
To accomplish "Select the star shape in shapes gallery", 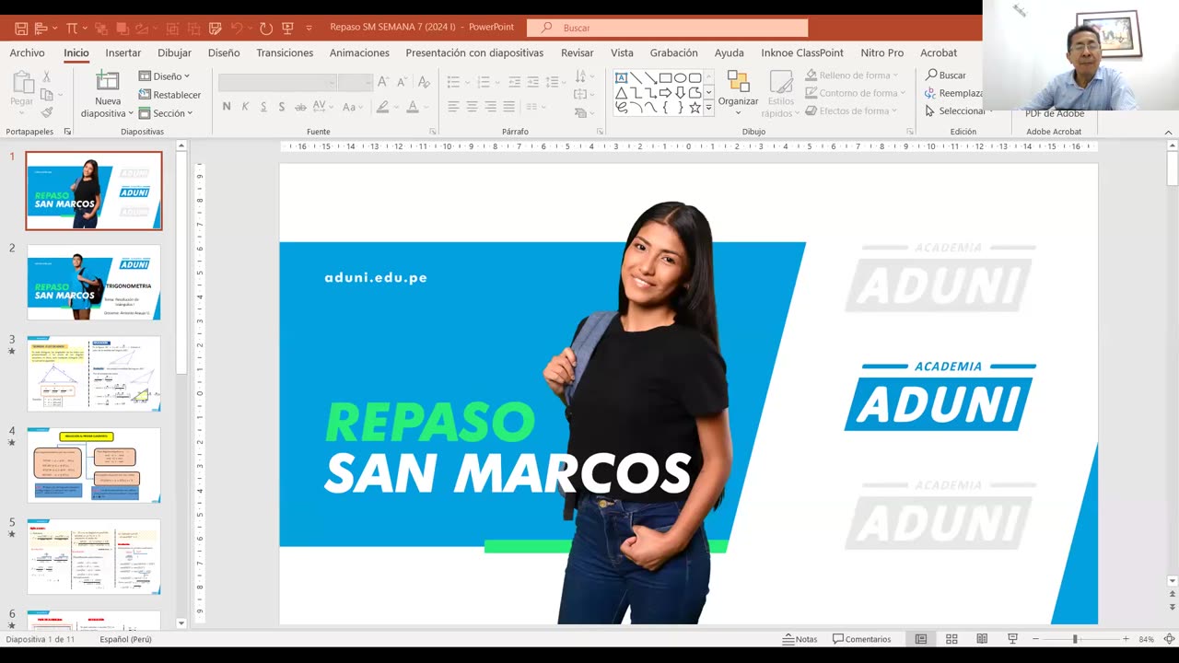I will click(x=695, y=108).
